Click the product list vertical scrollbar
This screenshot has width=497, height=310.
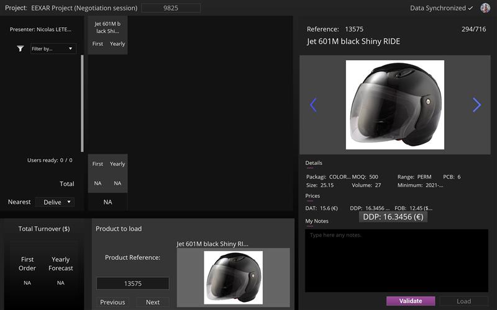pyautogui.click(x=83, y=104)
